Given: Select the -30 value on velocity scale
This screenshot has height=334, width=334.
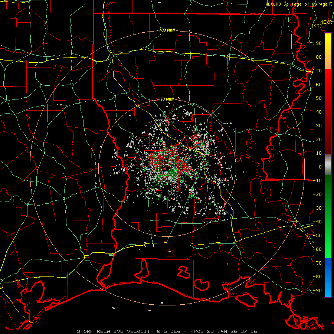Looking at the screenshot, I should 317,208.
